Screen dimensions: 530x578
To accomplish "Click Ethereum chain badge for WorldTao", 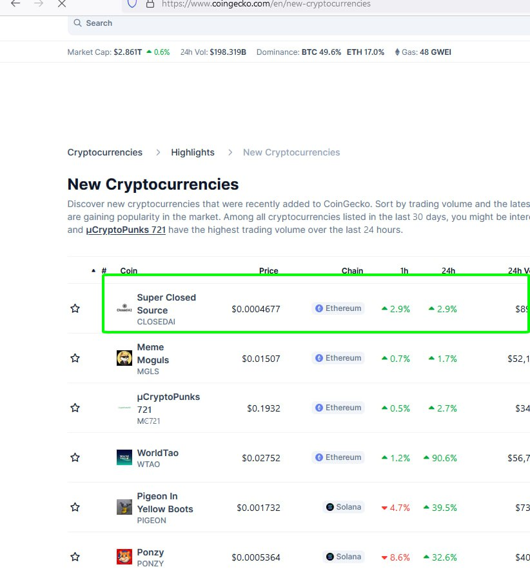I will click(338, 457).
